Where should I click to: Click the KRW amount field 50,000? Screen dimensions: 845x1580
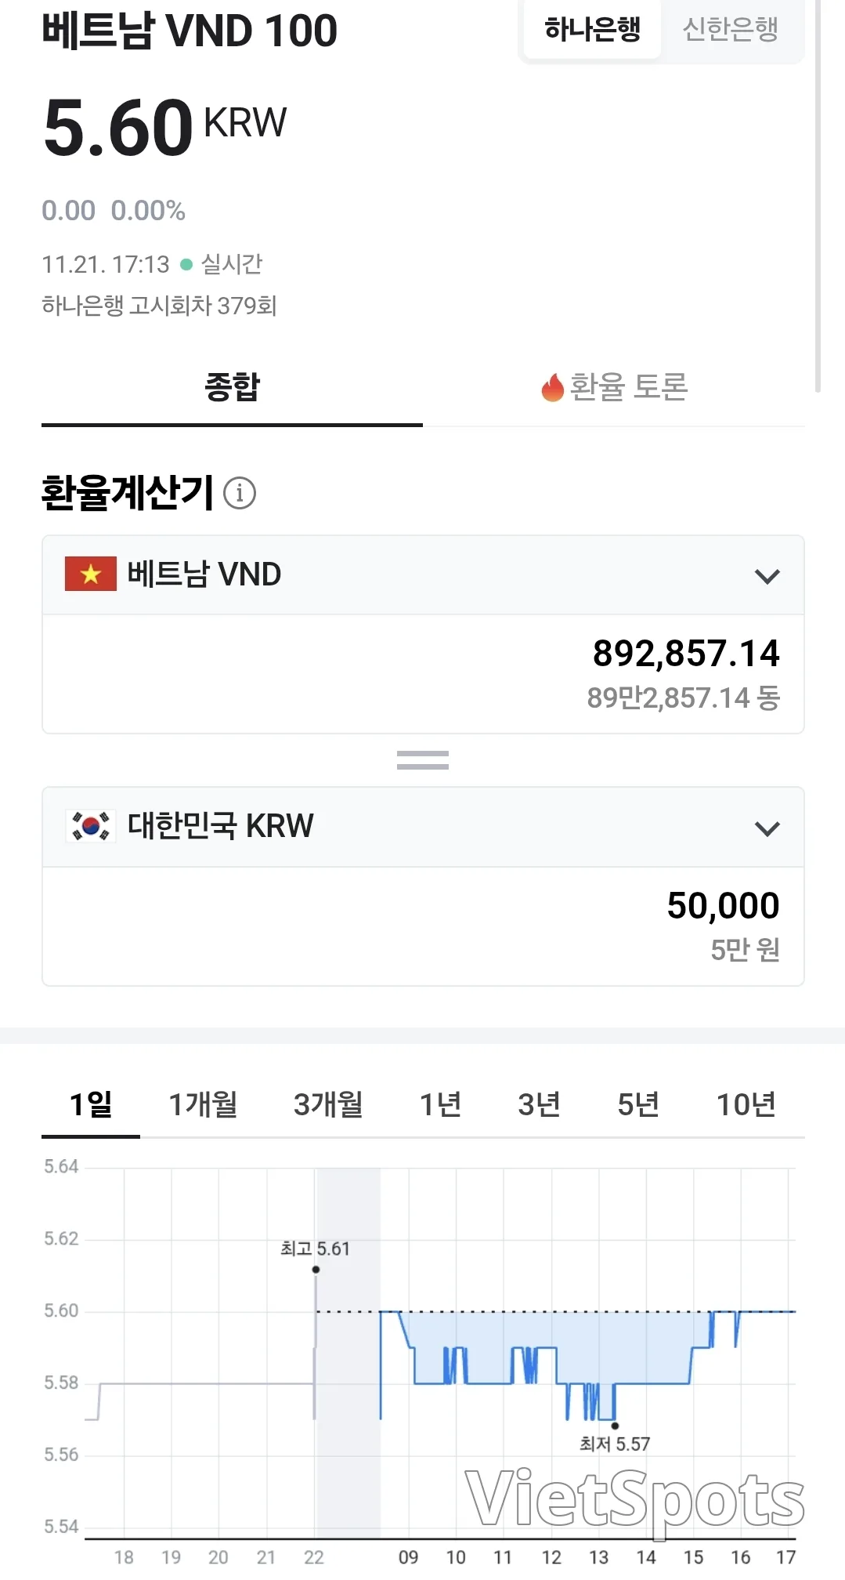423,926
